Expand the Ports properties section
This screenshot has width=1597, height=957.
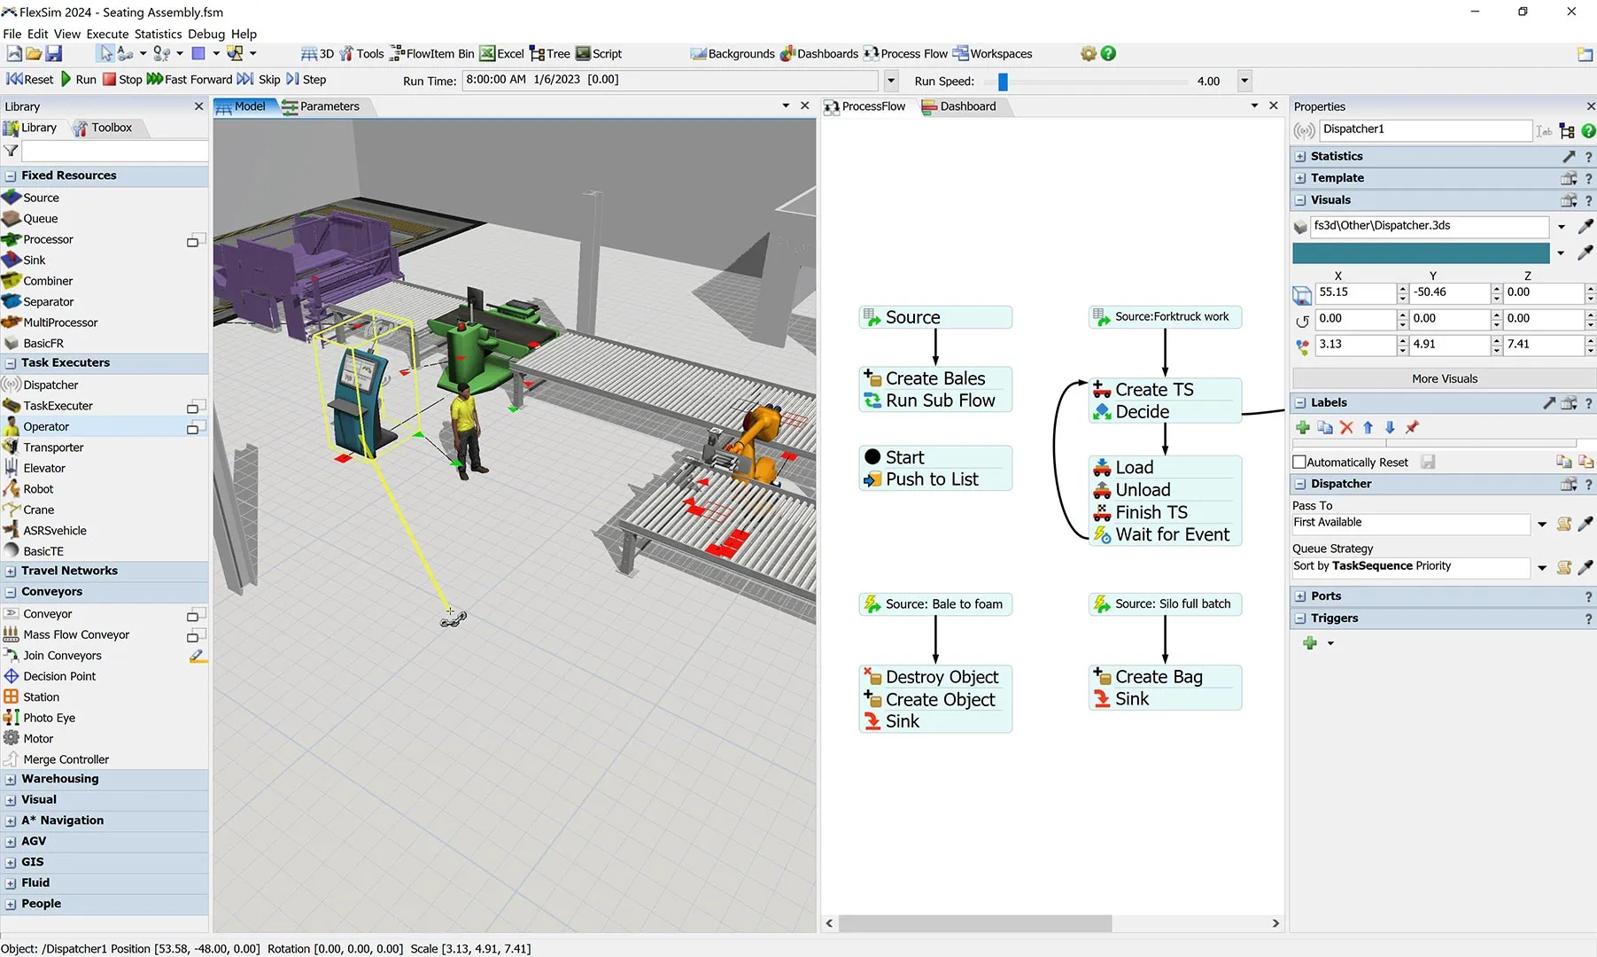point(1299,595)
